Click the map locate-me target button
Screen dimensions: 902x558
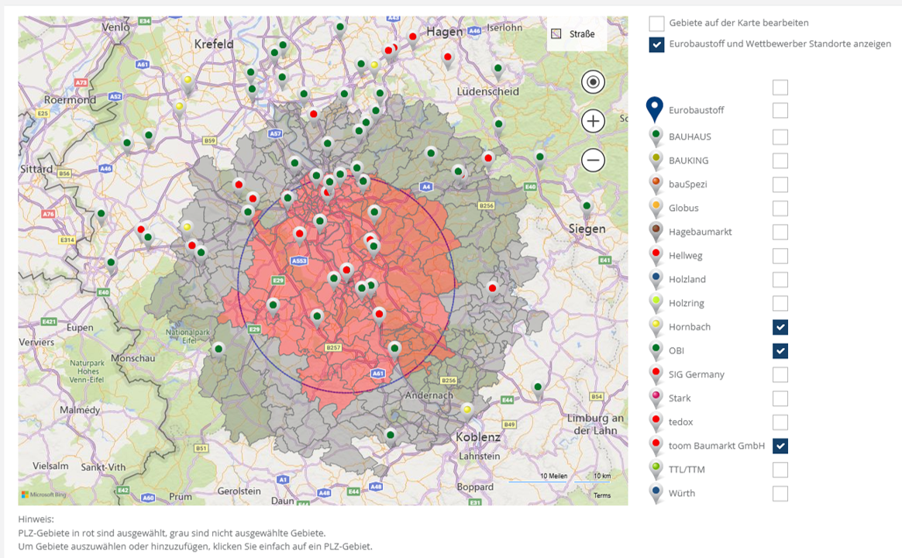[x=593, y=82]
